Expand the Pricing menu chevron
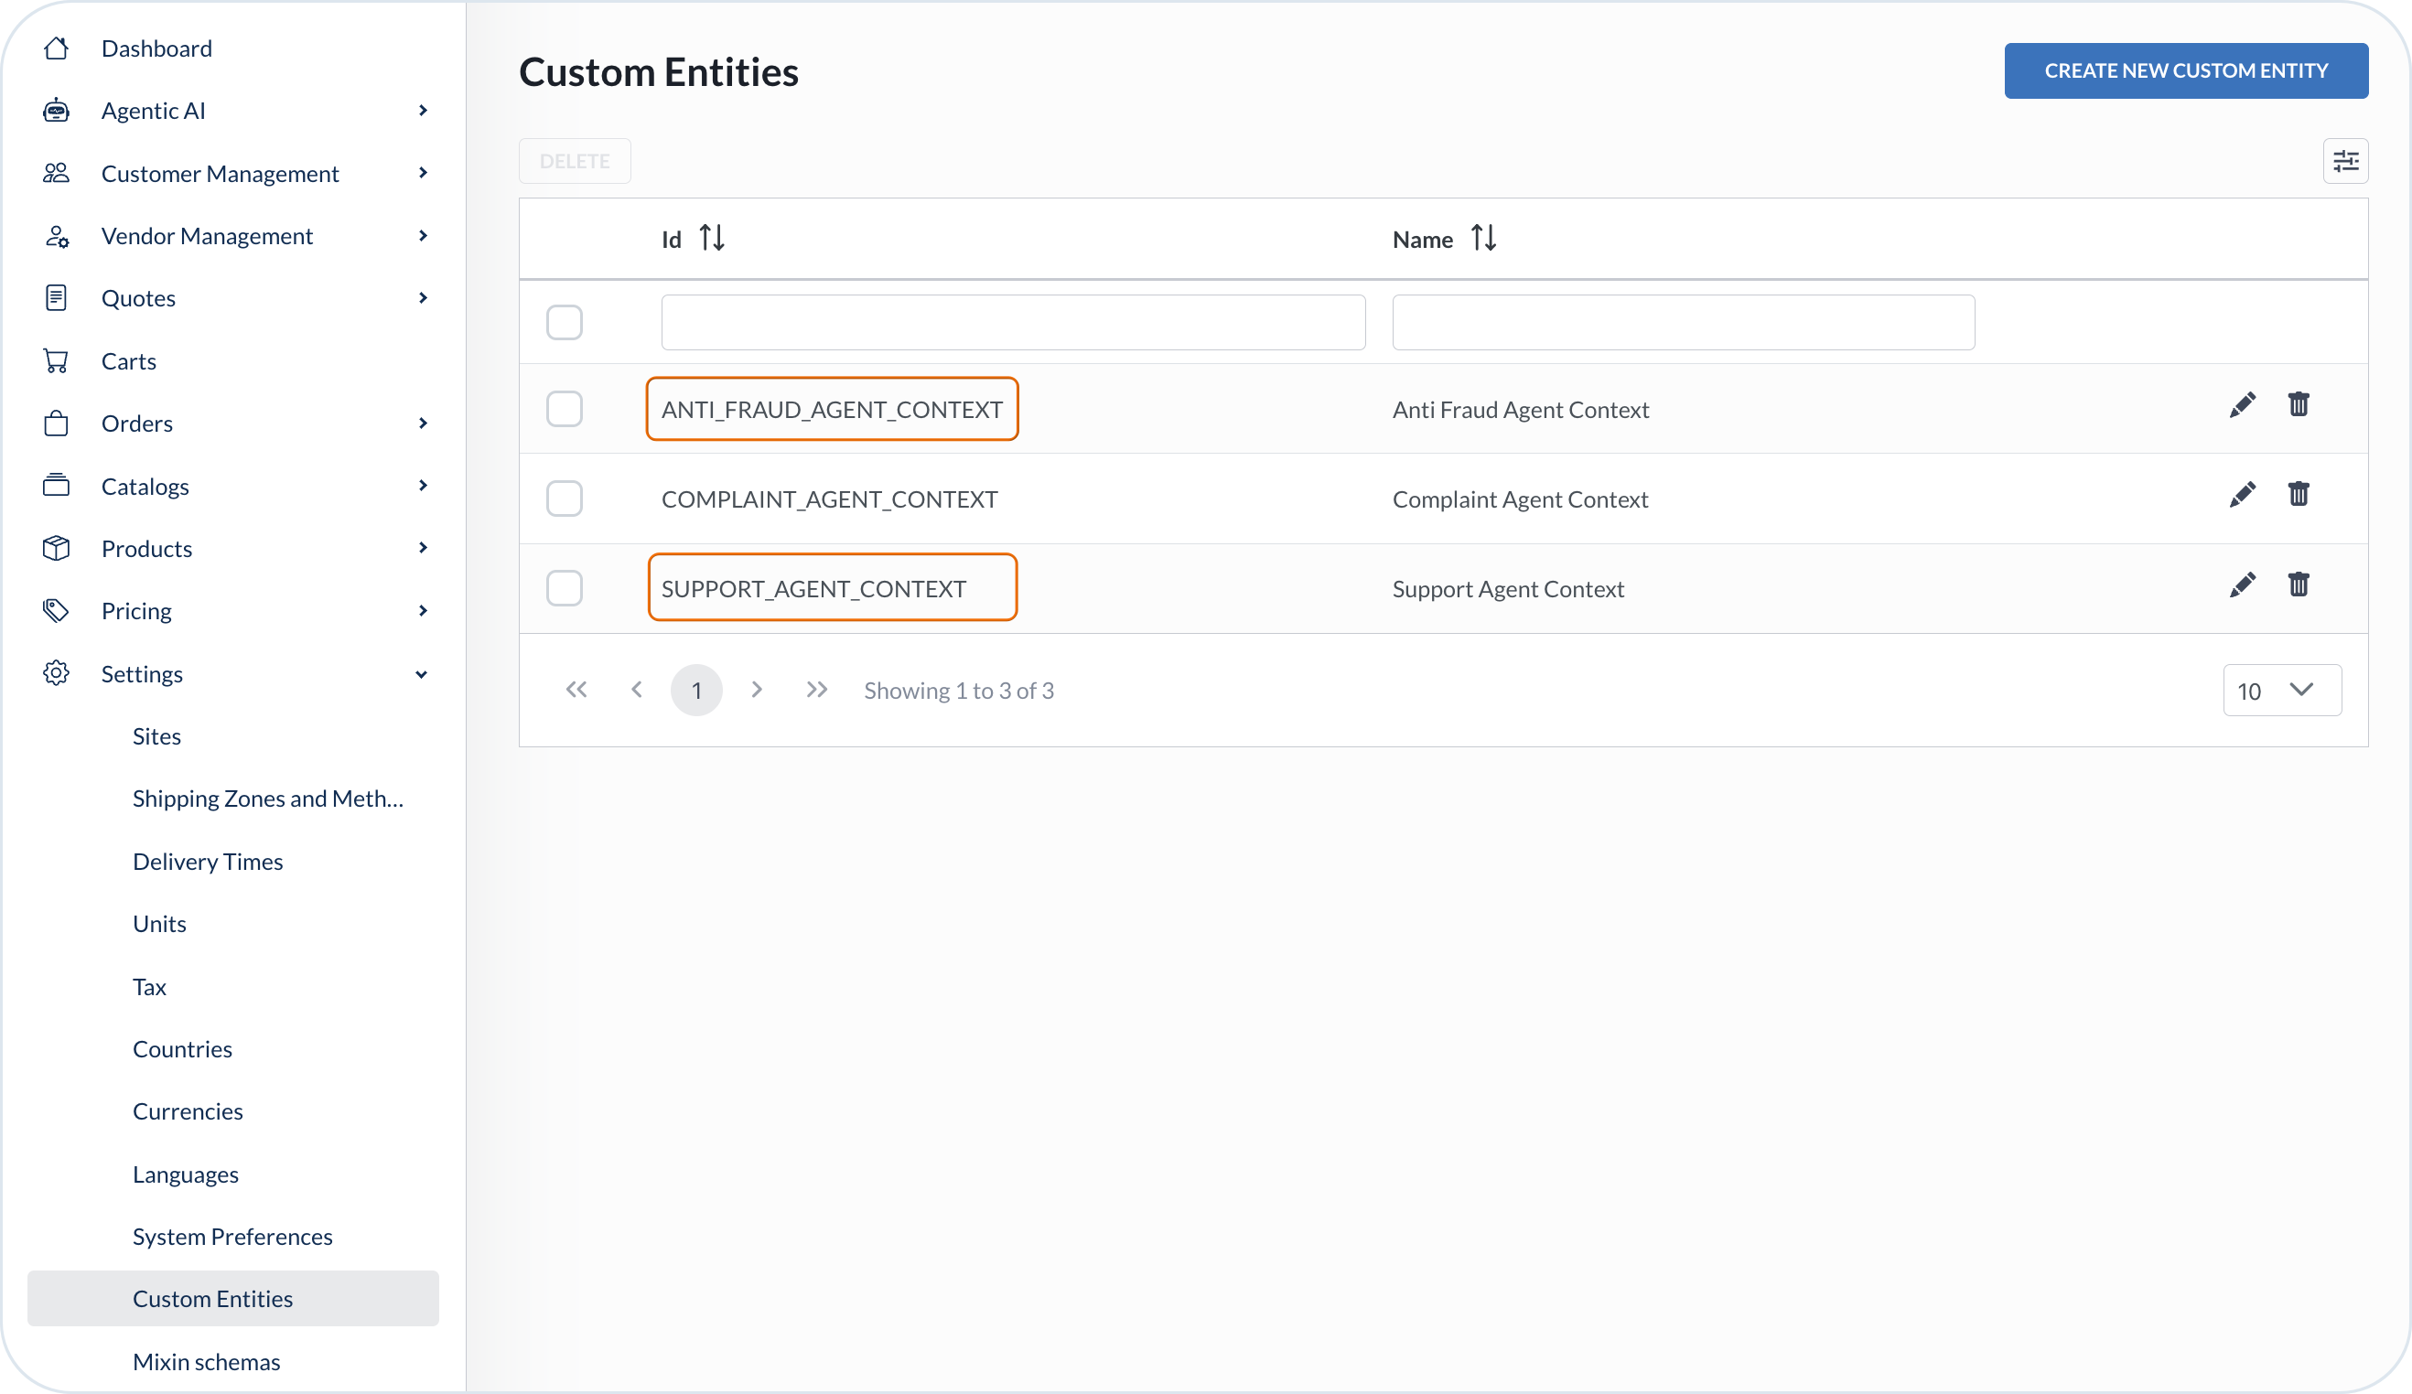This screenshot has height=1394, width=2412. pos(423,610)
